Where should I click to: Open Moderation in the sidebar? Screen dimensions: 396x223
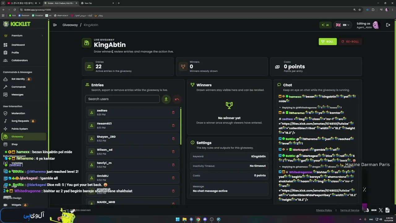point(18,113)
